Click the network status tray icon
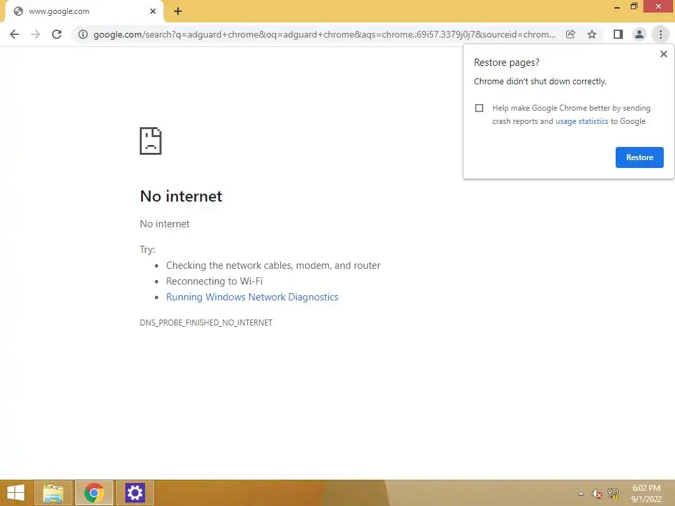This screenshot has width=675, height=506. (x=613, y=493)
